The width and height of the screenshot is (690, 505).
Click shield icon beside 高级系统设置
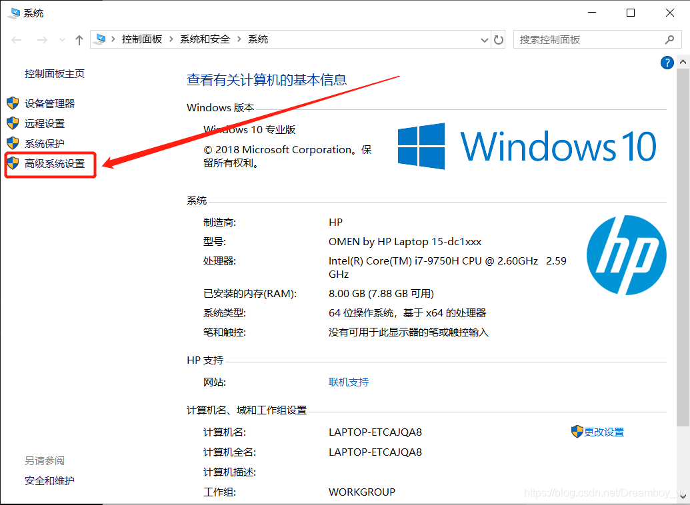(x=13, y=163)
